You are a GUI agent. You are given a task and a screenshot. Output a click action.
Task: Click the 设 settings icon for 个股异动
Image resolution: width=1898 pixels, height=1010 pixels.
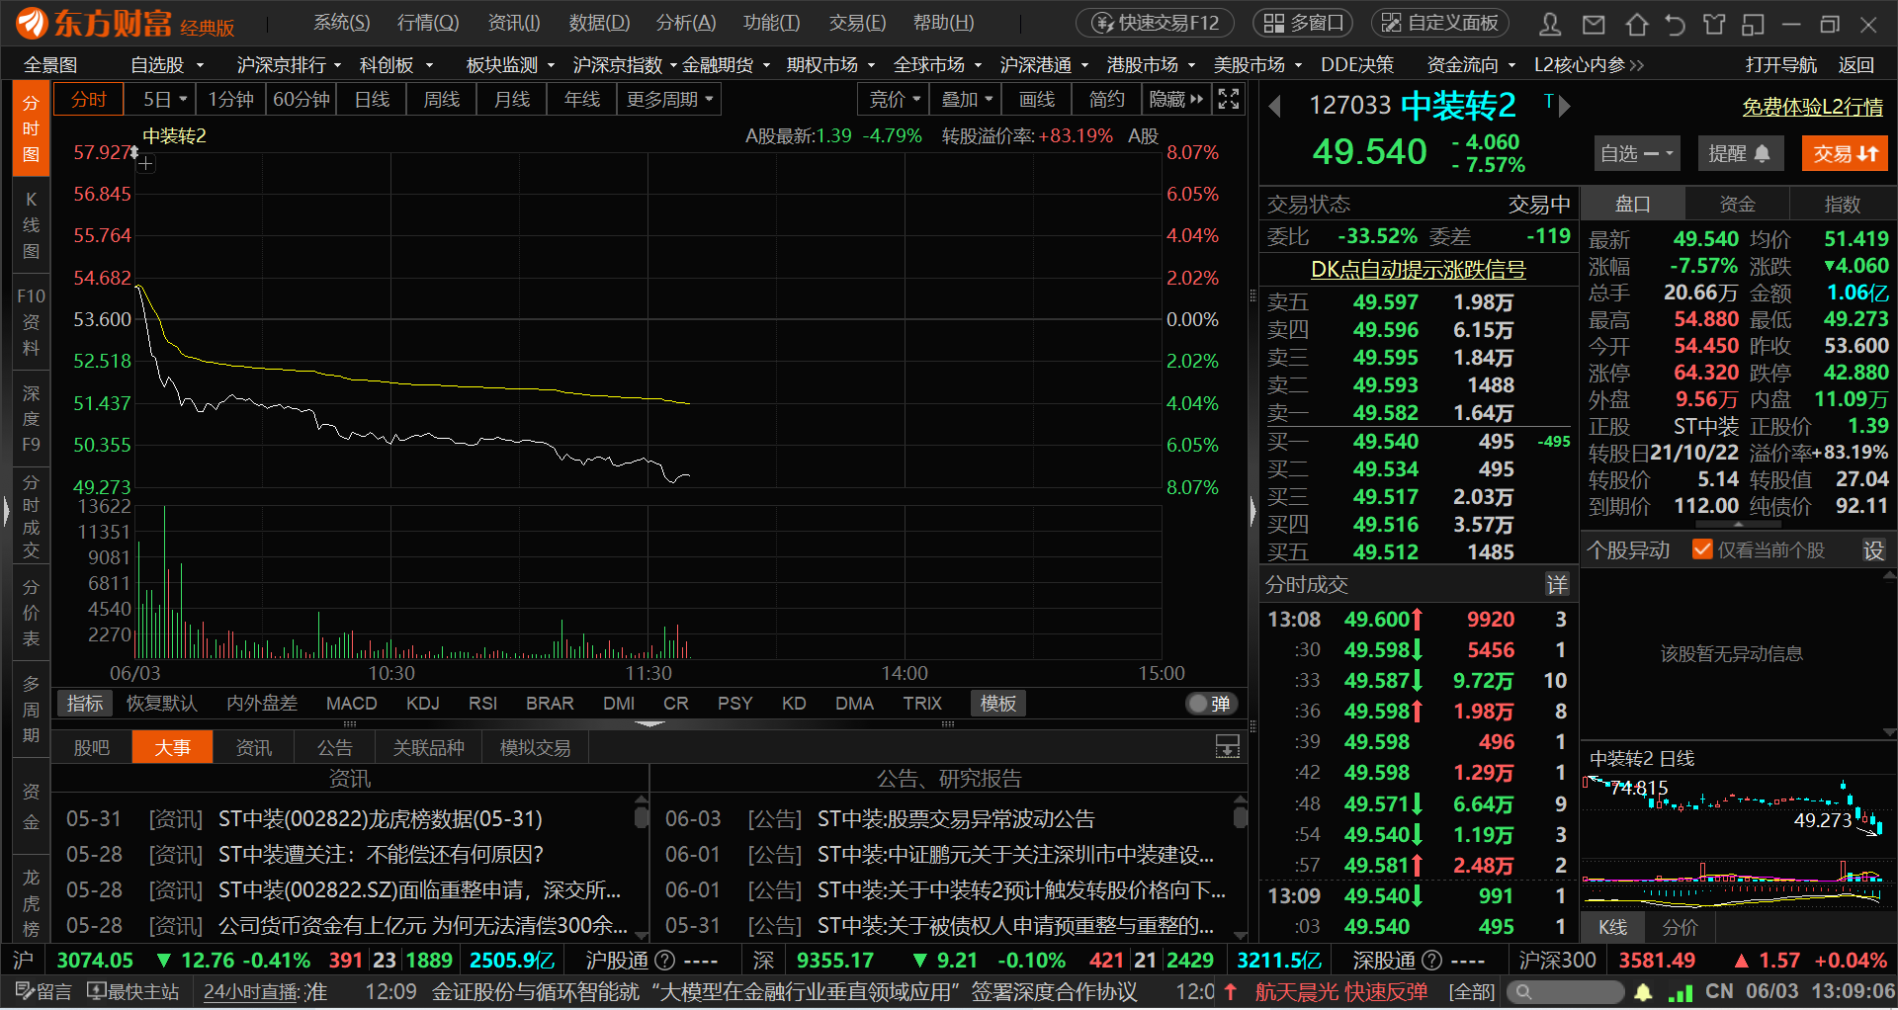1874,550
